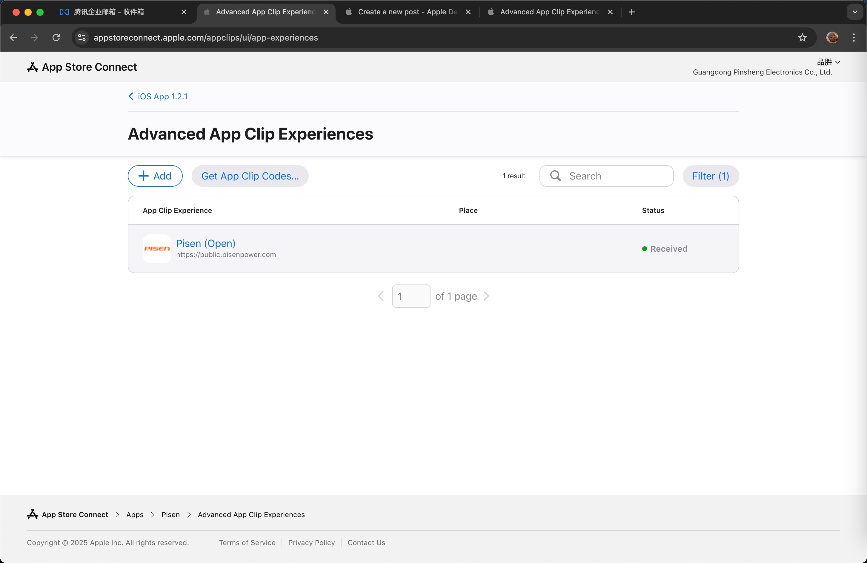Open Contact Us link
This screenshot has height=563, width=867.
click(366, 543)
